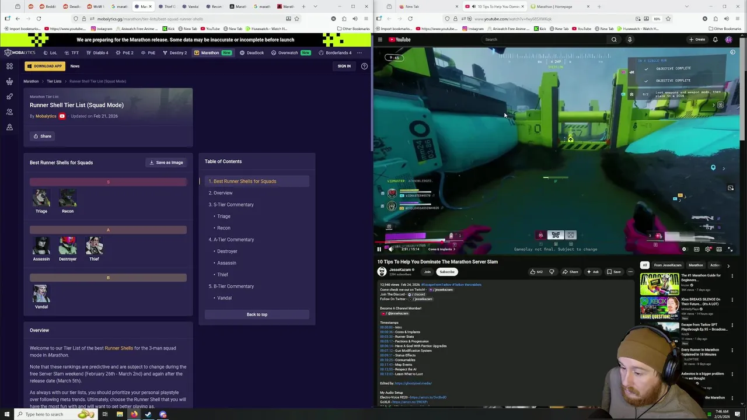Expand more games ellipsis in nav
Image resolution: width=747 pixels, height=420 pixels.
pos(359,52)
